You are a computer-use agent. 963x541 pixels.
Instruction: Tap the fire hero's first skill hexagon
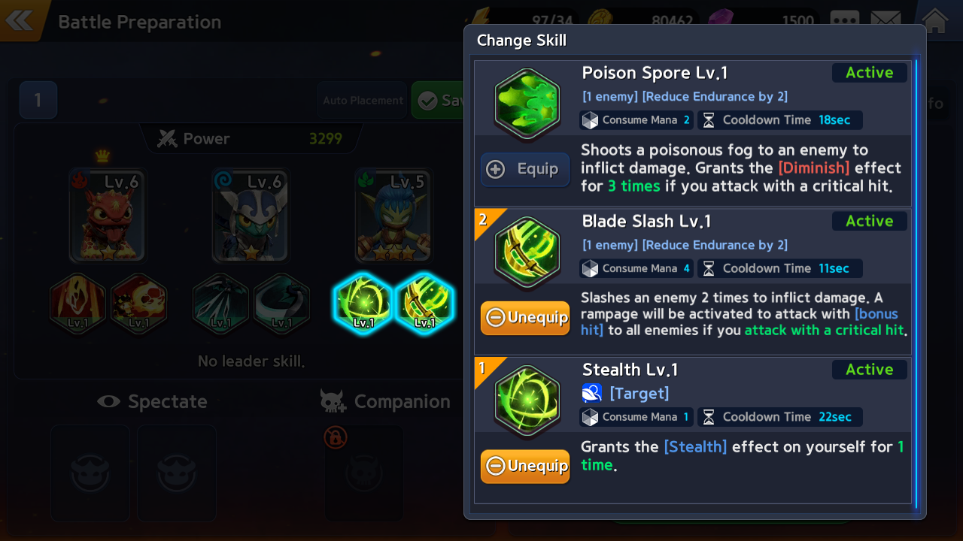coord(77,304)
